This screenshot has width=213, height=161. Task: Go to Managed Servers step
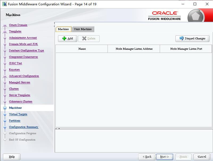pyautogui.click(x=19, y=82)
